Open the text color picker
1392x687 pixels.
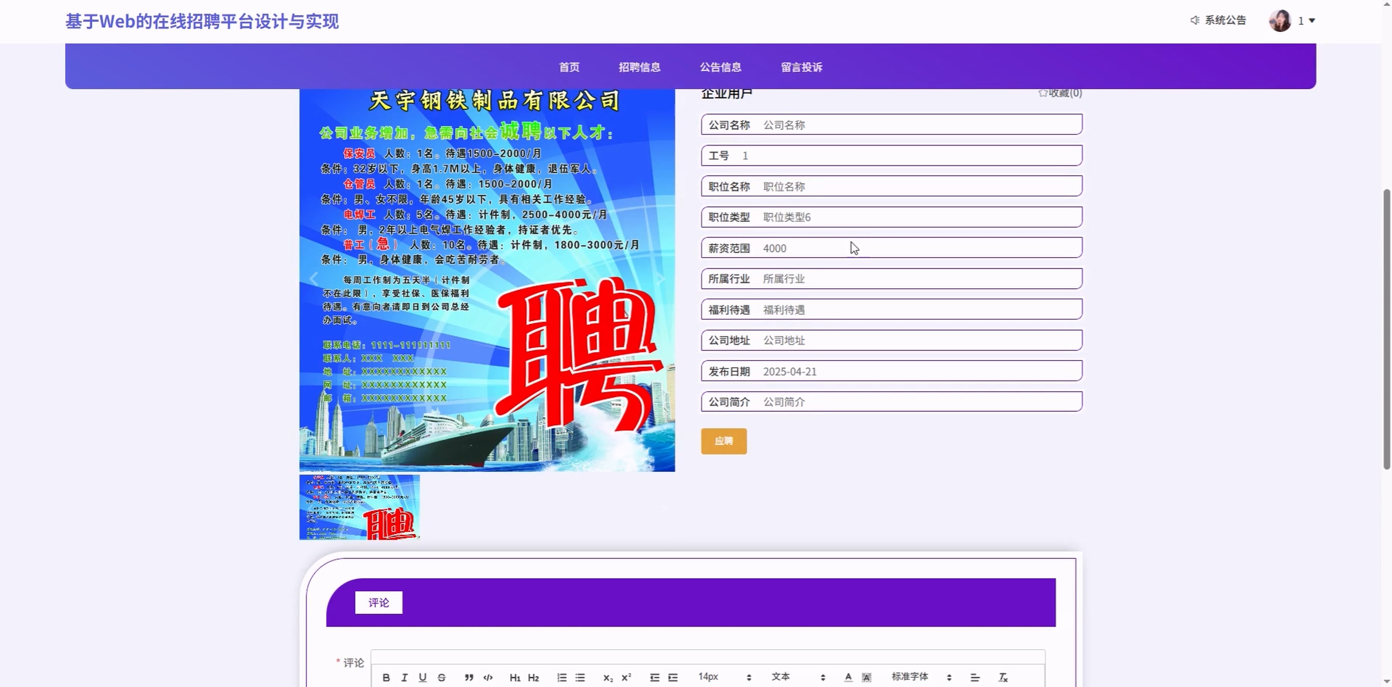point(848,677)
